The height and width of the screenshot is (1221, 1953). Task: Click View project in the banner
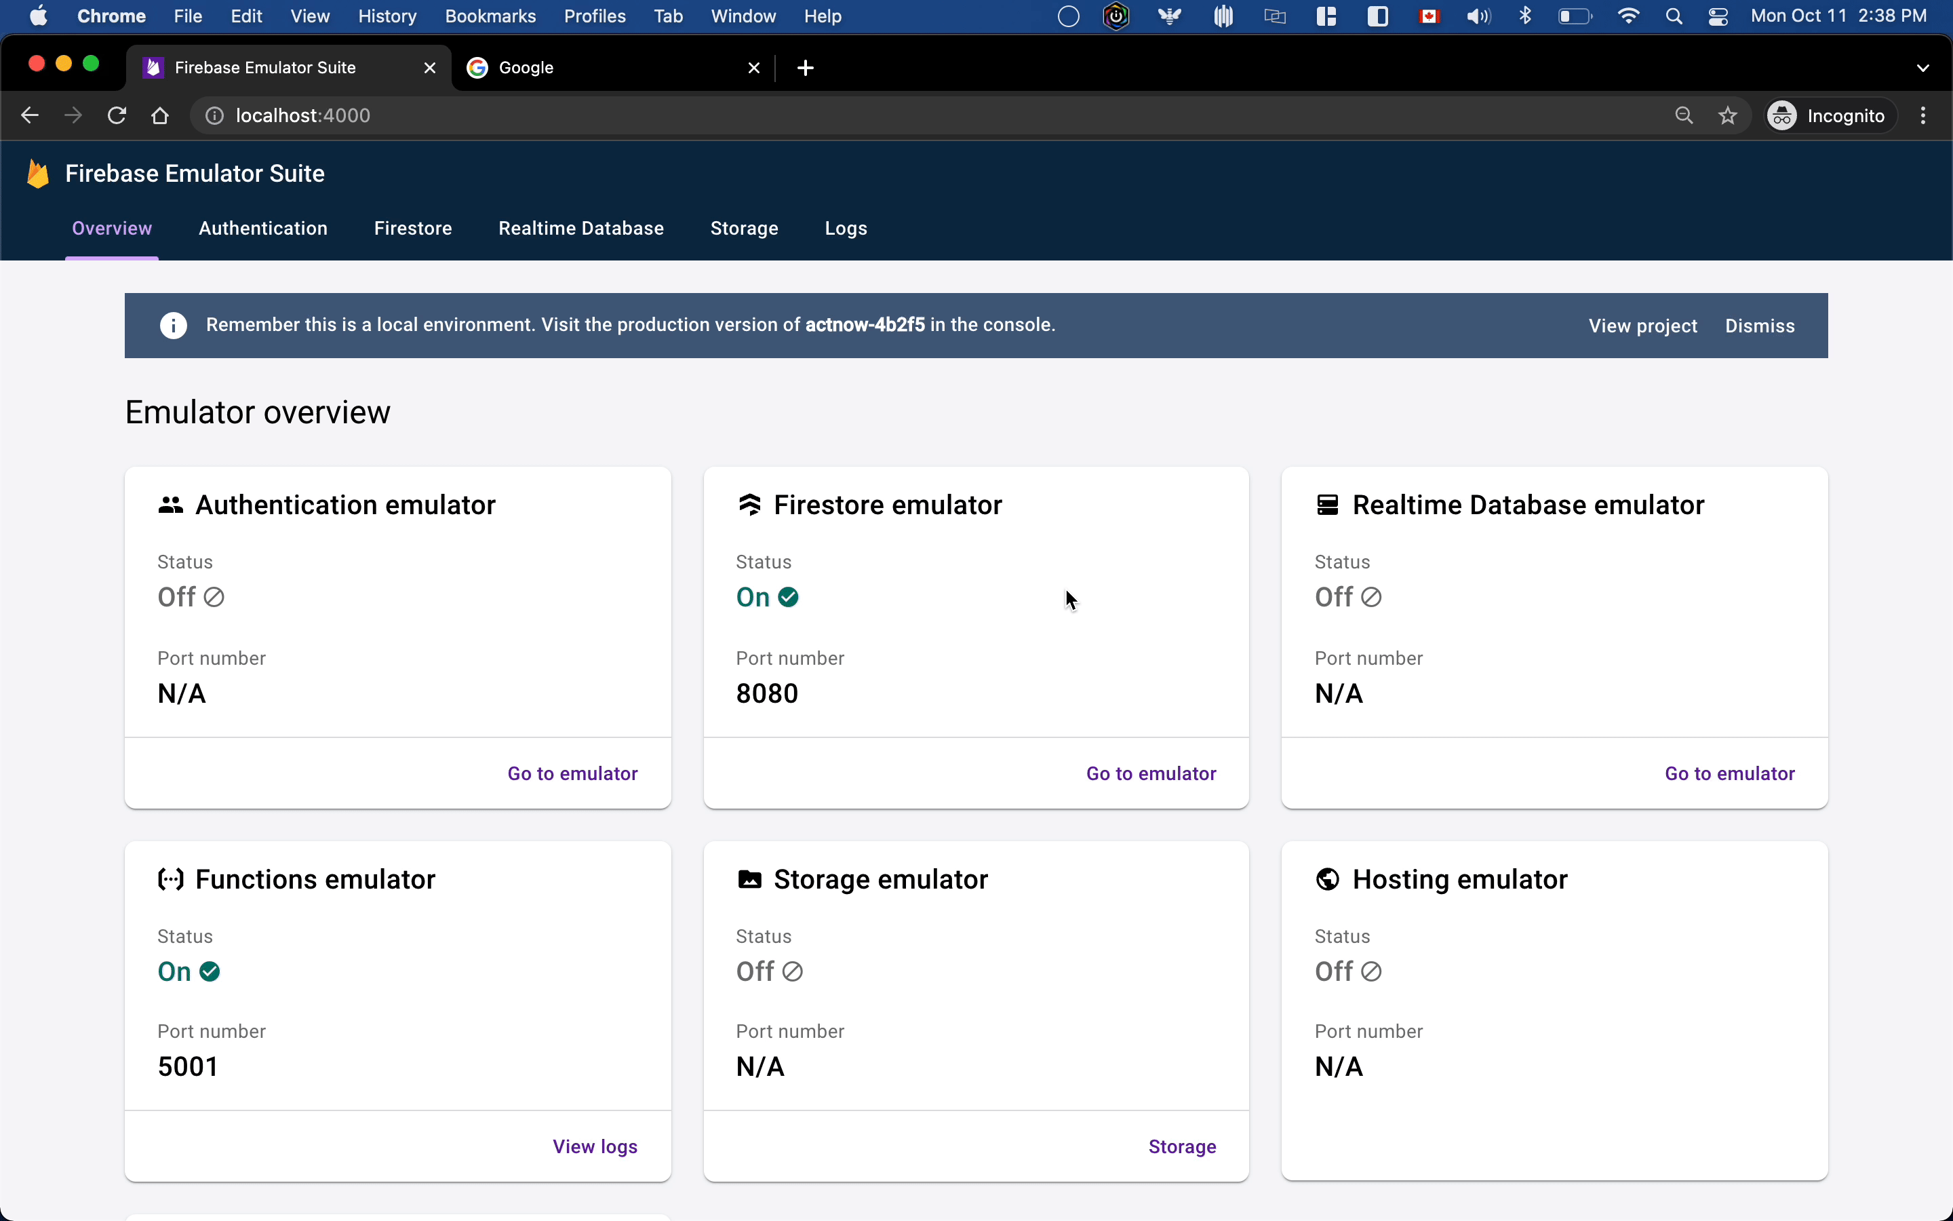click(1642, 326)
